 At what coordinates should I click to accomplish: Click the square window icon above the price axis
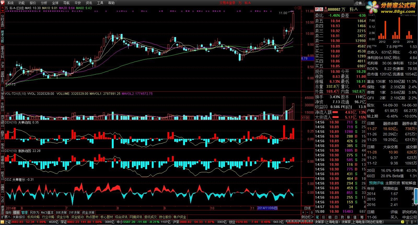[x=299, y=8]
